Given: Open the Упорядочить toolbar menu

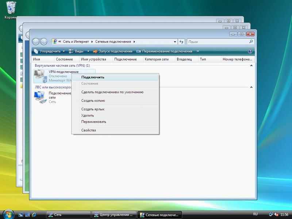Looking at the screenshot, I should (50, 51).
